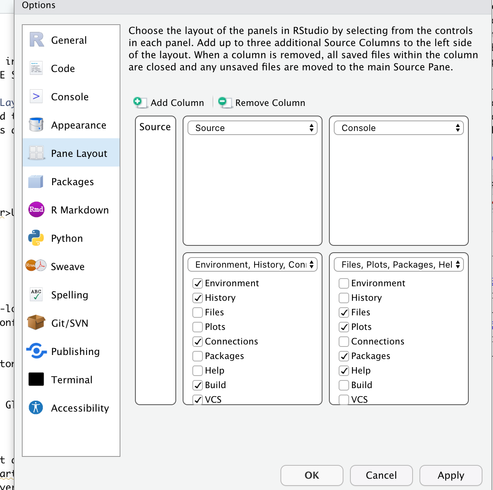Go to the Spelling options section

point(70,295)
